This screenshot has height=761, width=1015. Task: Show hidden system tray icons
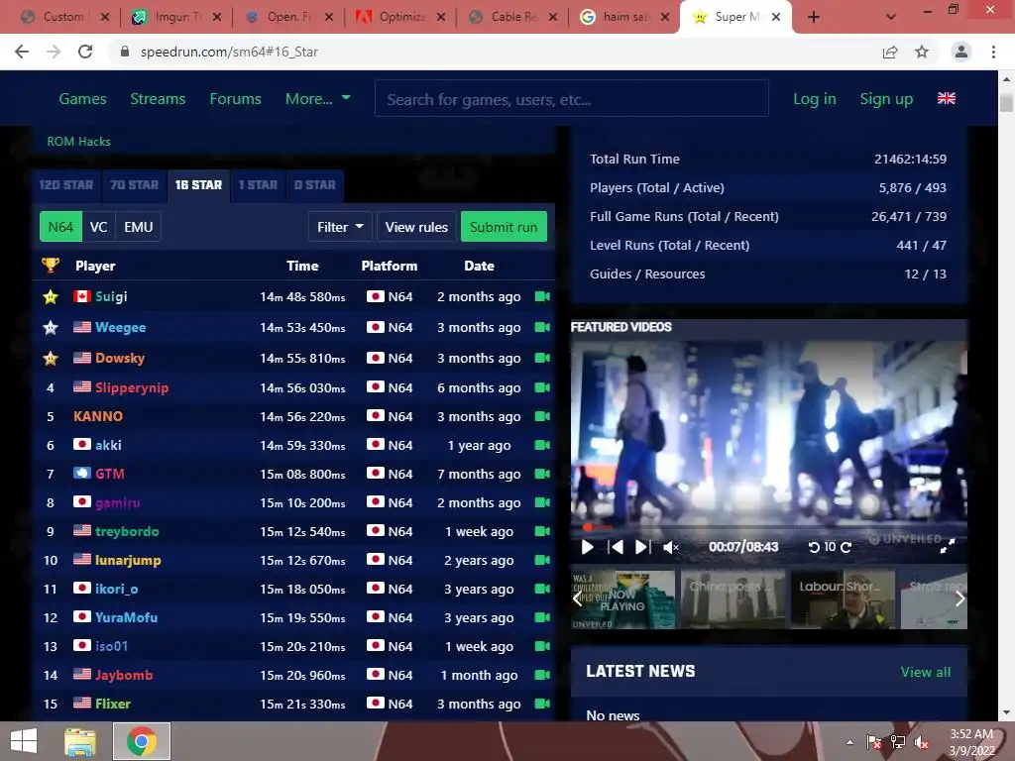point(849,742)
